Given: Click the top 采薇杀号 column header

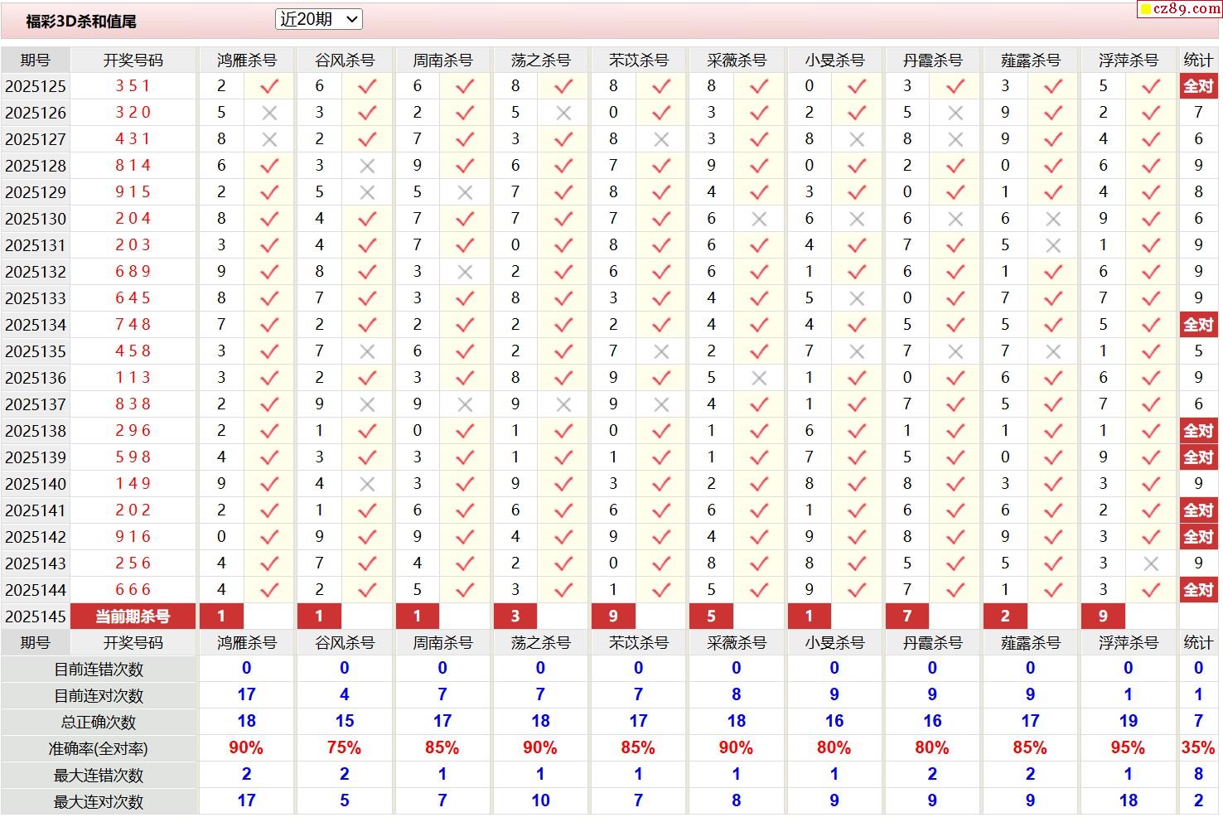Looking at the screenshot, I should click(737, 60).
